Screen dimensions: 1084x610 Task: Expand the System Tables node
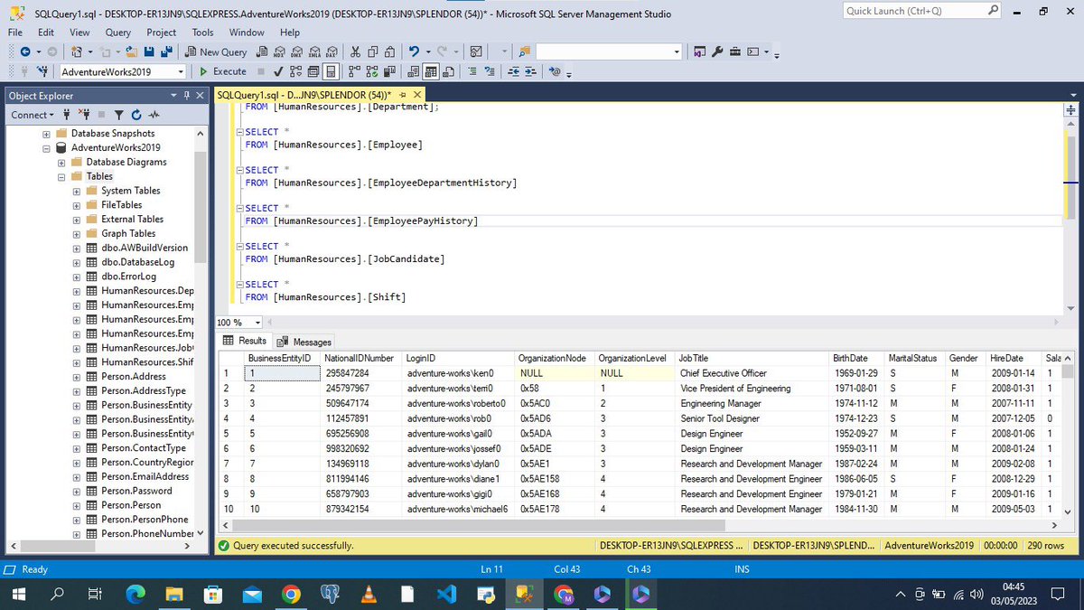coord(77,191)
